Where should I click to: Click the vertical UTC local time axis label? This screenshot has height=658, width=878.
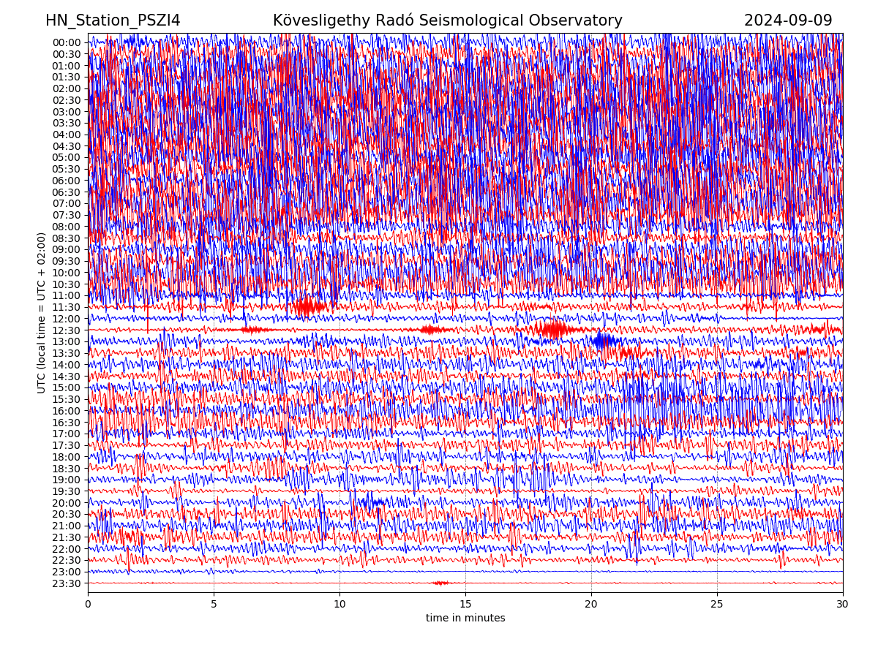coord(42,313)
